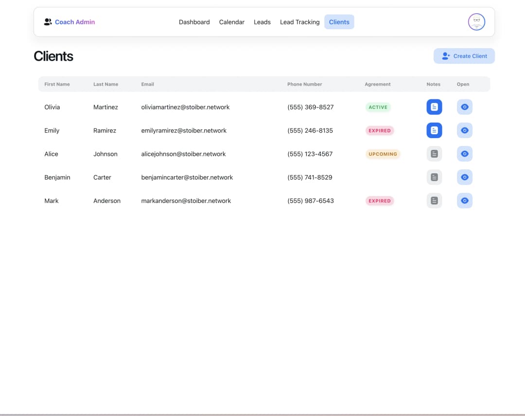Viewport: 525px width, 416px height.
Task: Click email oliviamartinez@stoiber.network
Action: pos(185,107)
